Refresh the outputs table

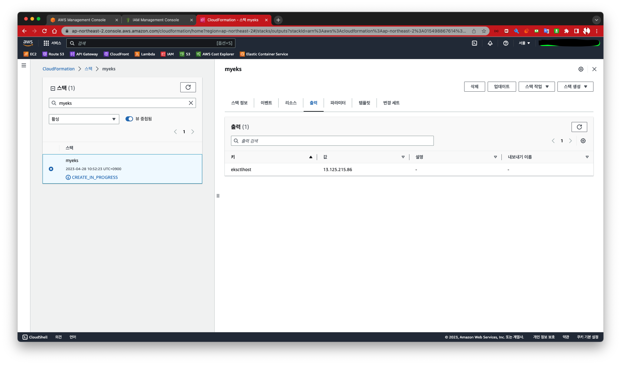click(x=579, y=127)
